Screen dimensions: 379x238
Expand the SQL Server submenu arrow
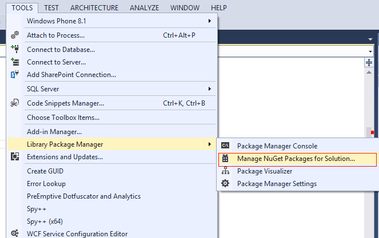210,89
